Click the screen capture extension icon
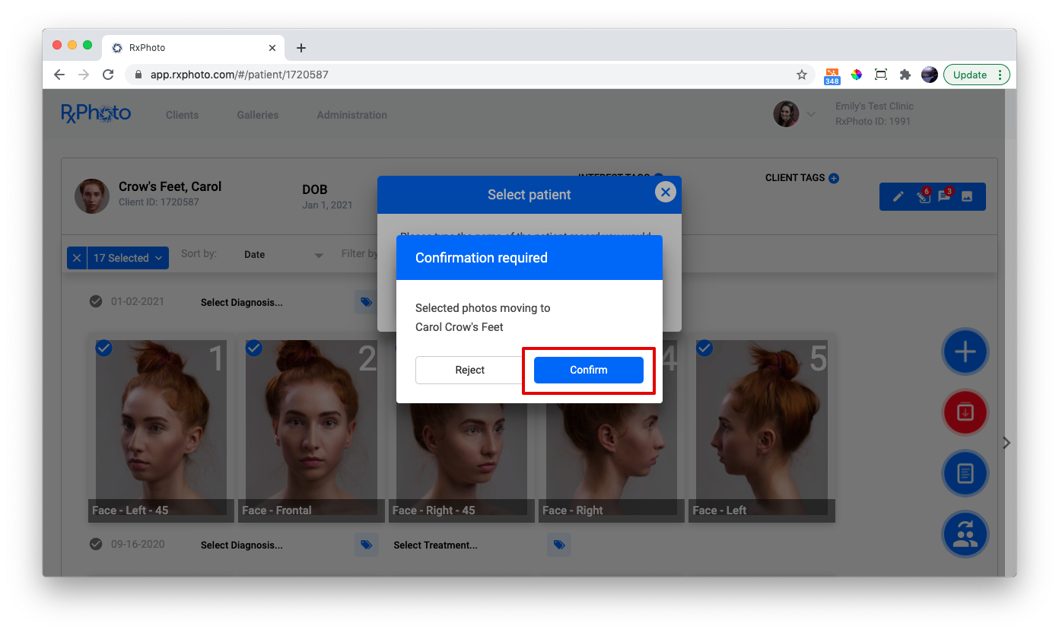 (881, 75)
